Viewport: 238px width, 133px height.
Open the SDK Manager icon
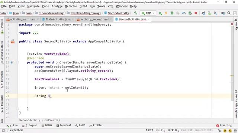(x=215, y=13)
